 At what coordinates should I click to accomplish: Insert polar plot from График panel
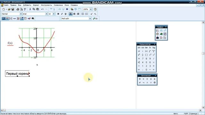(158, 34)
